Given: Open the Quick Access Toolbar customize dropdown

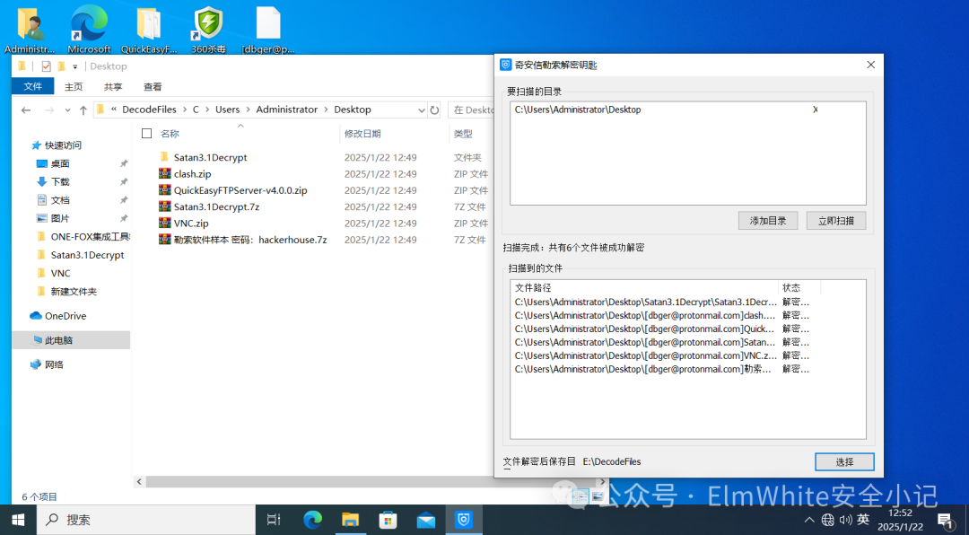Looking at the screenshot, I should [x=74, y=66].
